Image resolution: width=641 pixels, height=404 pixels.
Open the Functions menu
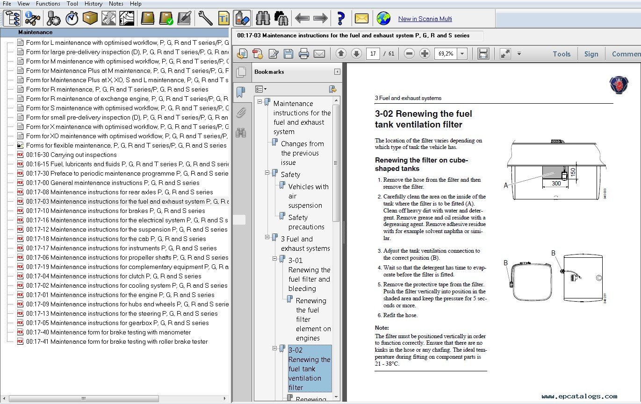point(48,4)
